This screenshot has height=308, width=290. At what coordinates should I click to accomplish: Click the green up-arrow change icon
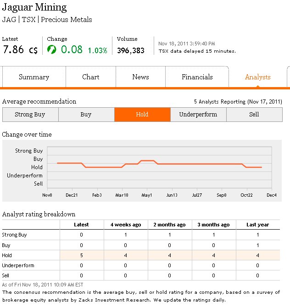click(52, 49)
